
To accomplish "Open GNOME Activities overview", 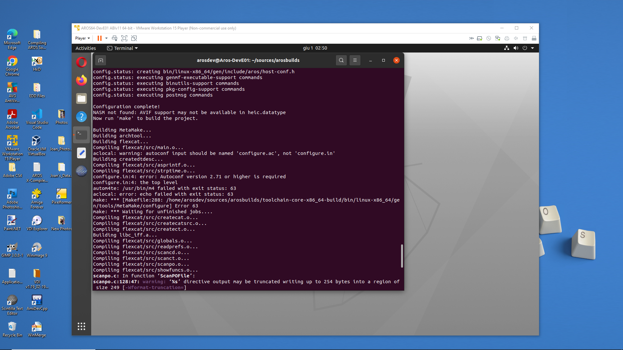I will coord(86,48).
